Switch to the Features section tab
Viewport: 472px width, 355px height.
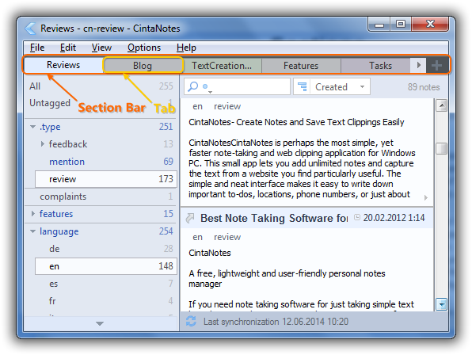pos(301,65)
